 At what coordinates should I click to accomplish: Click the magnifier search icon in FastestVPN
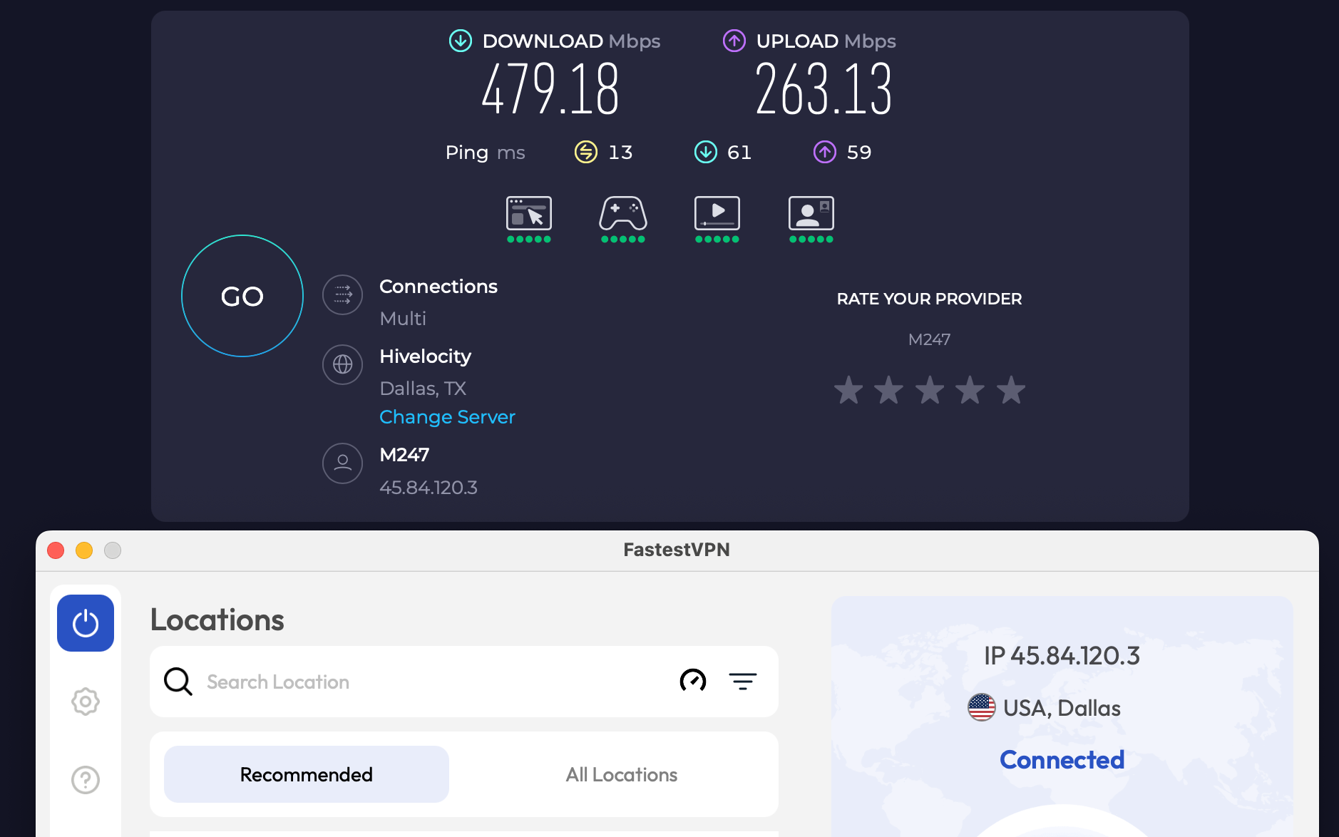click(x=178, y=682)
